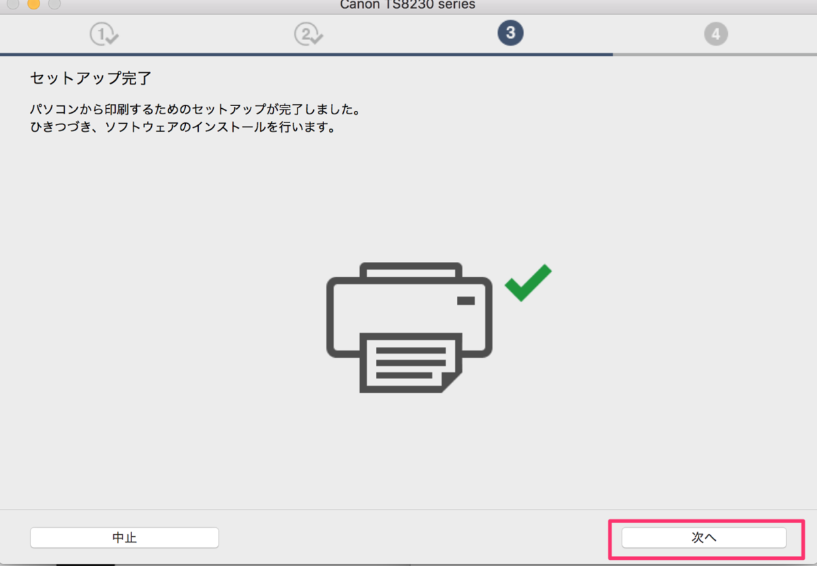Viewport: 817px width, 566px height.
Task: Click the printer illustration graphic
Action: 408,320
